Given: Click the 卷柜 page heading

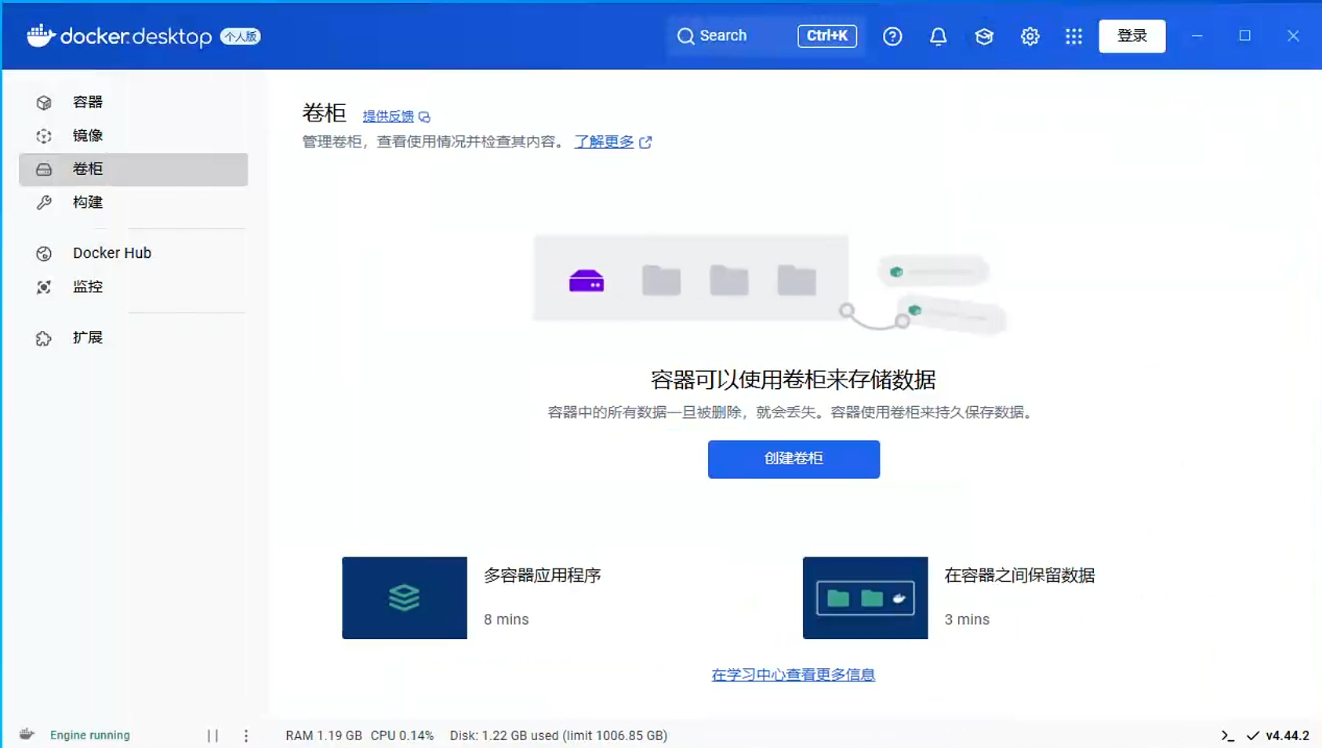Looking at the screenshot, I should [325, 113].
